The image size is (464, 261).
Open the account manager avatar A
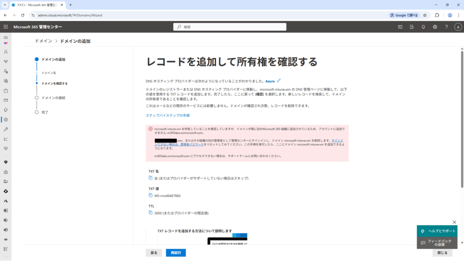pyautogui.click(x=458, y=27)
